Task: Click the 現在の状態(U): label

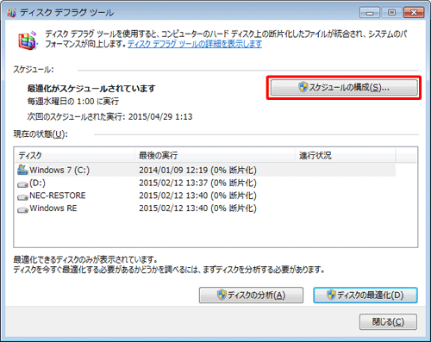Action: pyautogui.click(x=41, y=134)
